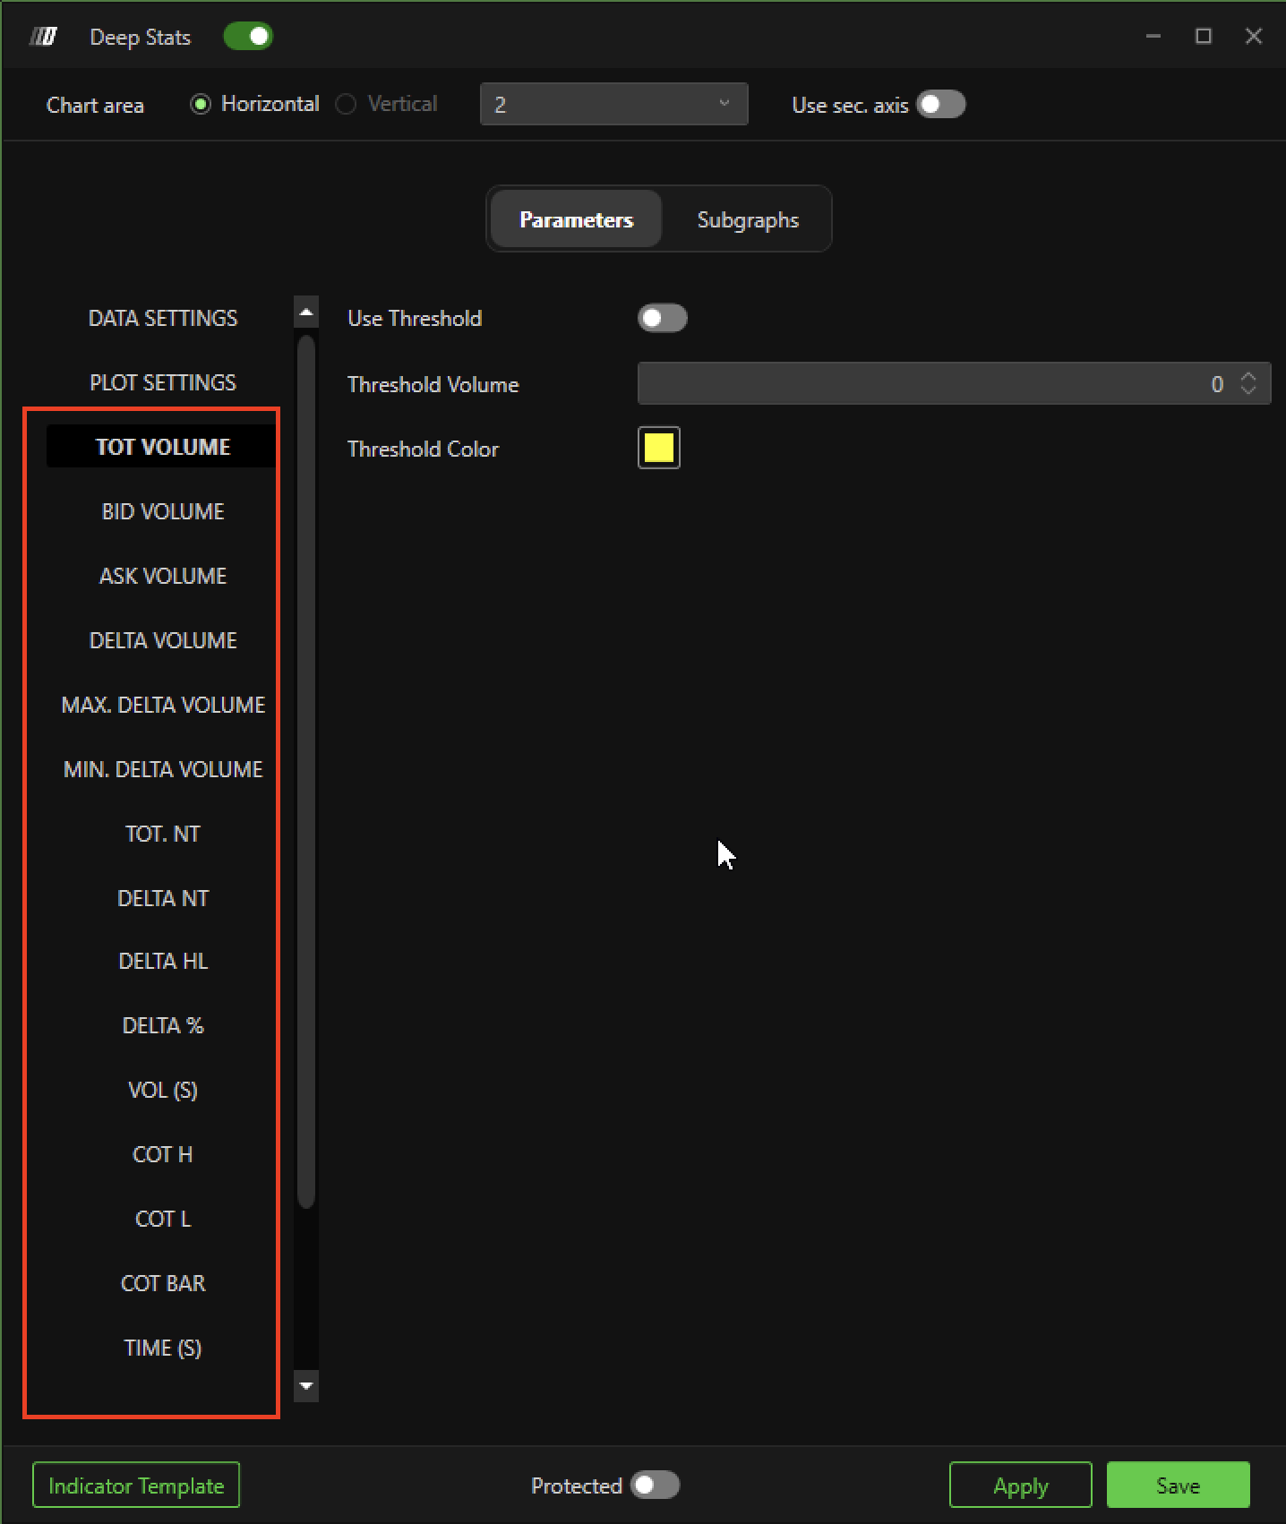The height and width of the screenshot is (1524, 1286).
Task: Turn on the Use Threshold switch
Action: tap(662, 319)
